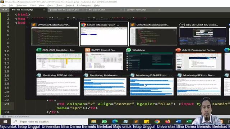Open Microsoft Edge from the taskbar
230x129 pixels.
pos(115,121)
